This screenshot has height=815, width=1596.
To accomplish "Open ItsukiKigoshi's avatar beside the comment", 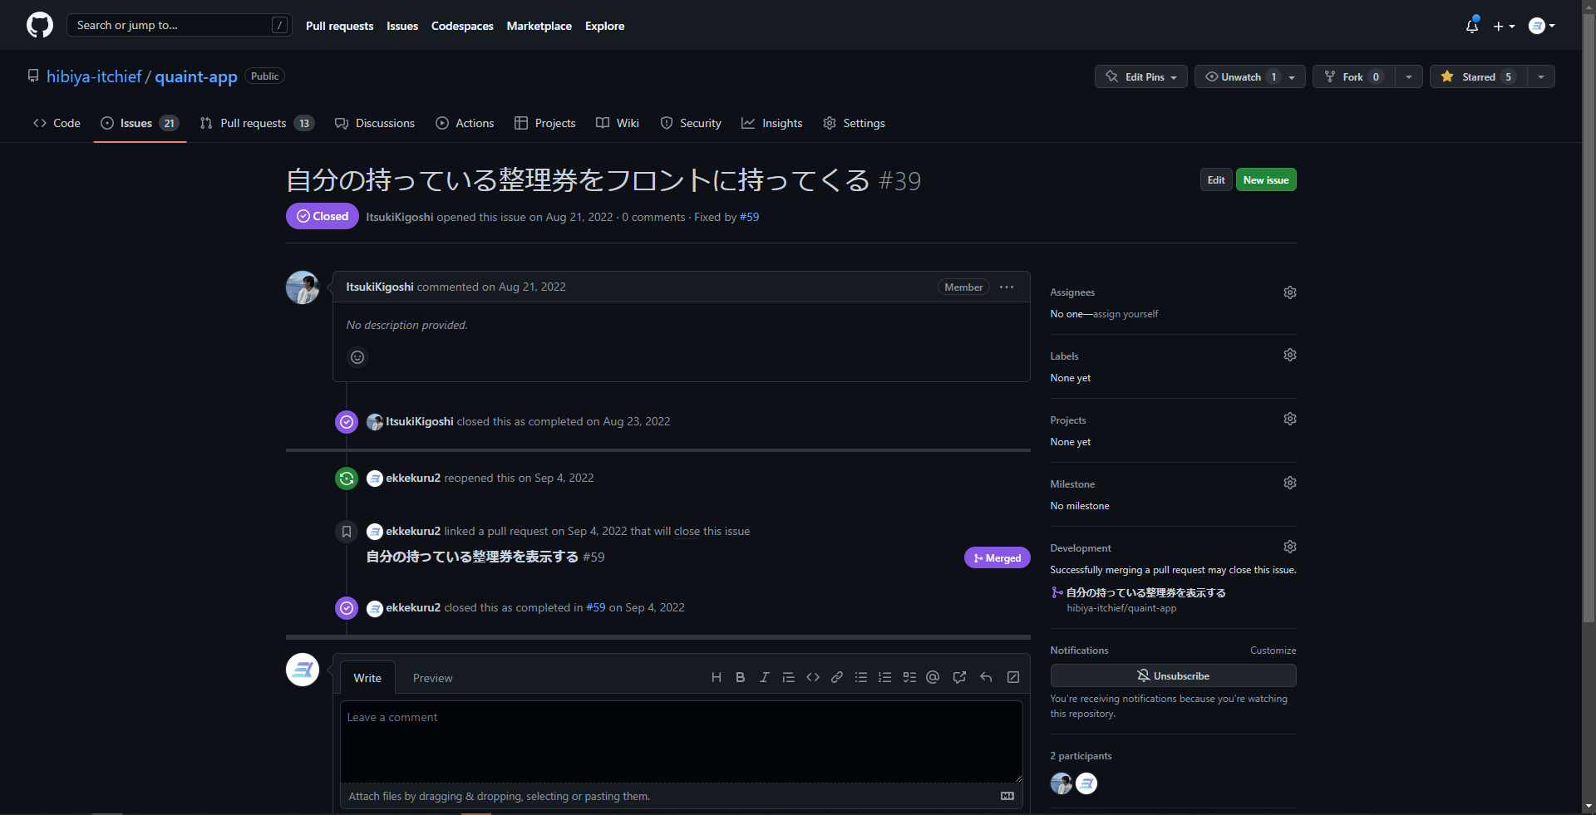I will tap(303, 287).
